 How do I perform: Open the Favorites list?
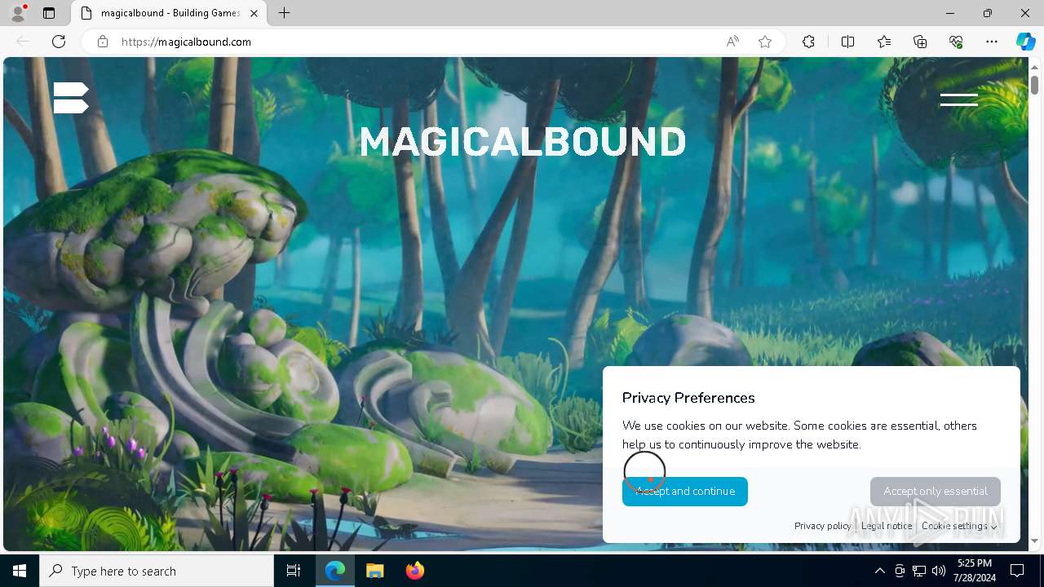(884, 42)
